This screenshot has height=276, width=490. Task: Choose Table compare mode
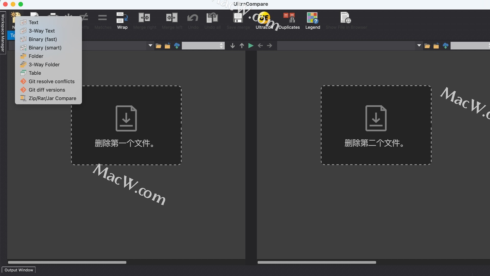tap(48, 73)
